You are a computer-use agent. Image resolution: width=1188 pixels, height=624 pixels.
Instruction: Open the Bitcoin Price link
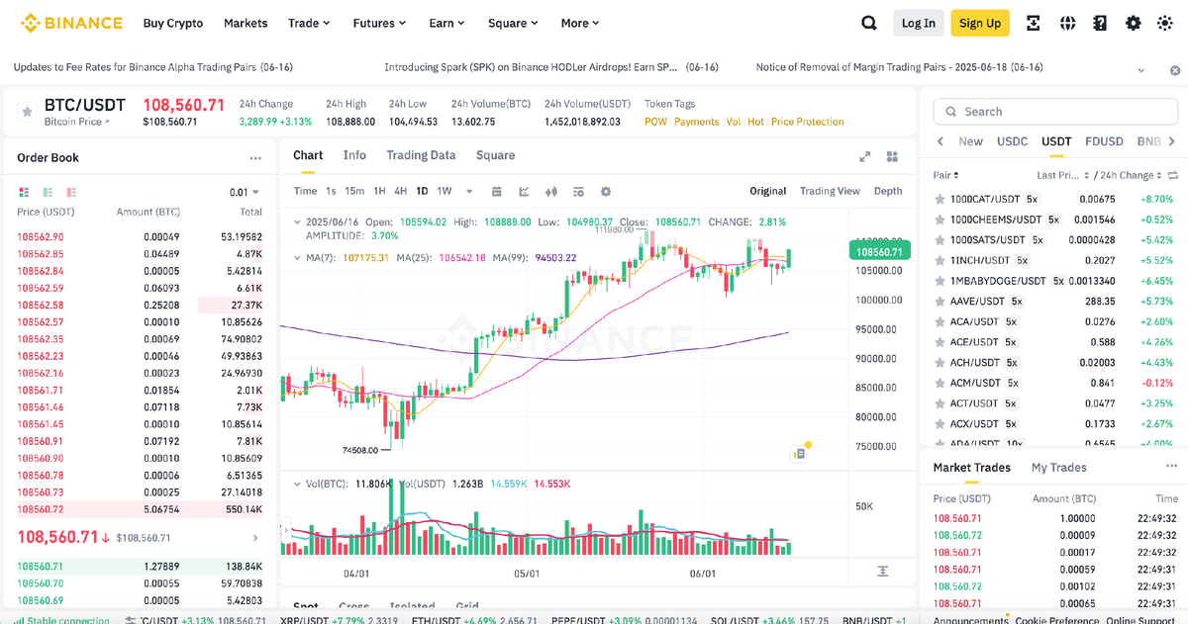pos(77,122)
